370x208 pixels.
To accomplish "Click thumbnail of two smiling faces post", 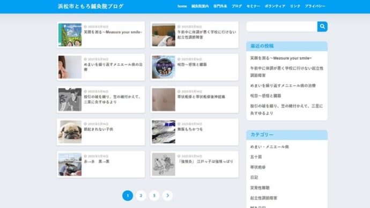I will 70,35.
